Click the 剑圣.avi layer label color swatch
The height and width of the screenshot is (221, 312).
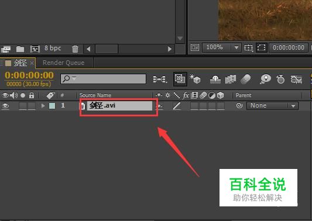[x=52, y=106]
